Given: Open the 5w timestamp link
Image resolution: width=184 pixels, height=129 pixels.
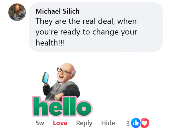Looking at the screenshot, I should (x=40, y=123).
